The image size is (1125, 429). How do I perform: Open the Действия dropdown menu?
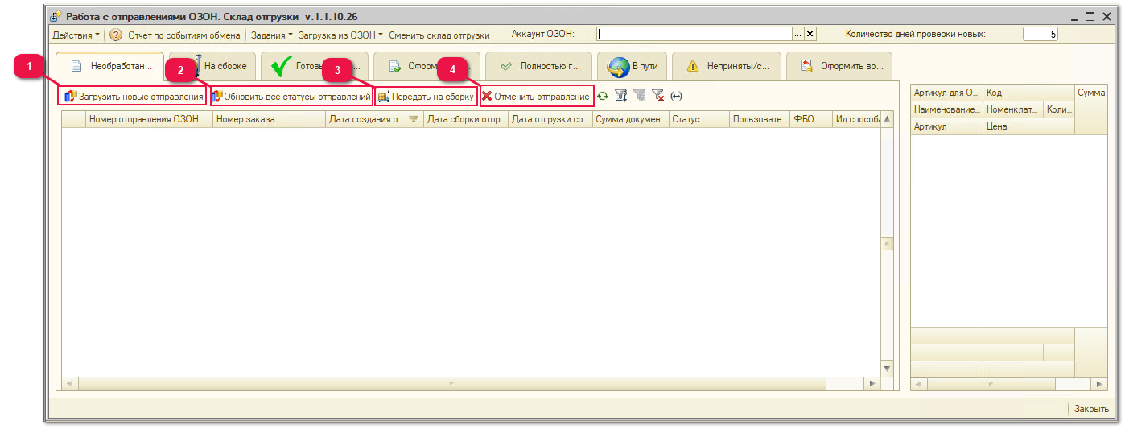click(76, 35)
